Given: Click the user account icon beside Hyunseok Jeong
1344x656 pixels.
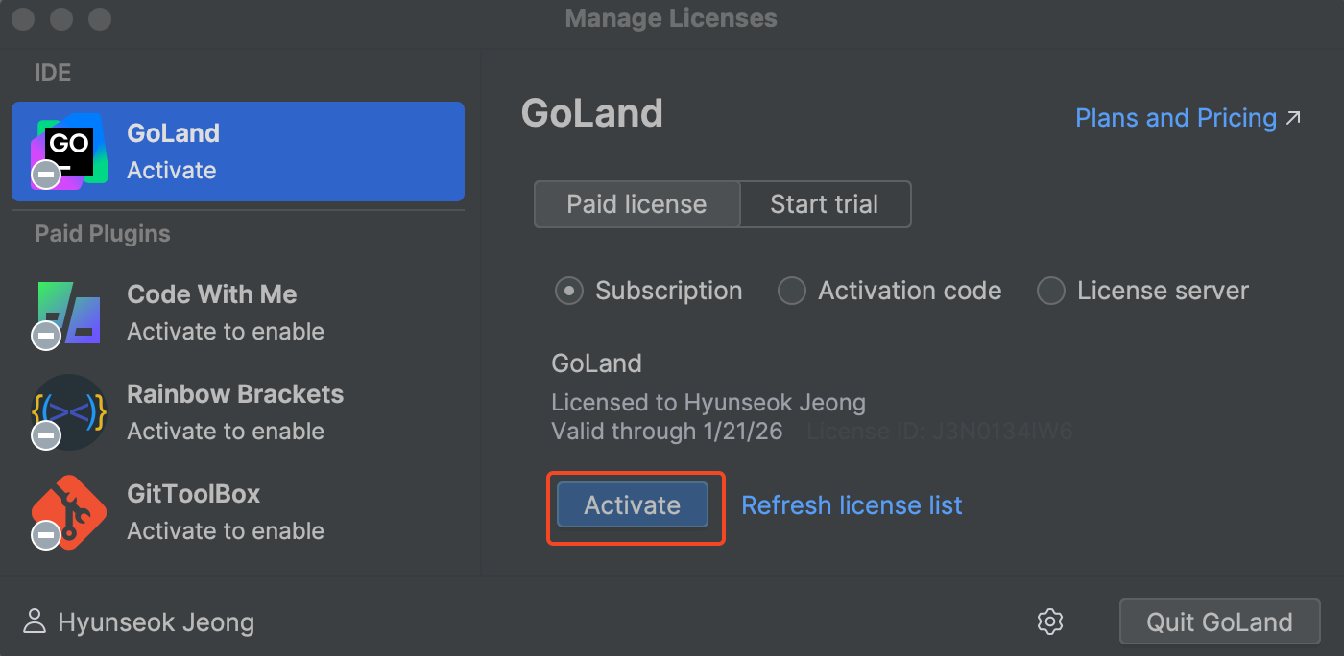Looking at the screenshot, I should click(35, 621).
